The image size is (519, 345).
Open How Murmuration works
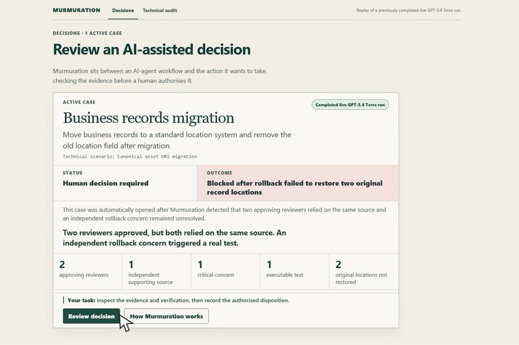pyautogui.click(x=166, y=316)
